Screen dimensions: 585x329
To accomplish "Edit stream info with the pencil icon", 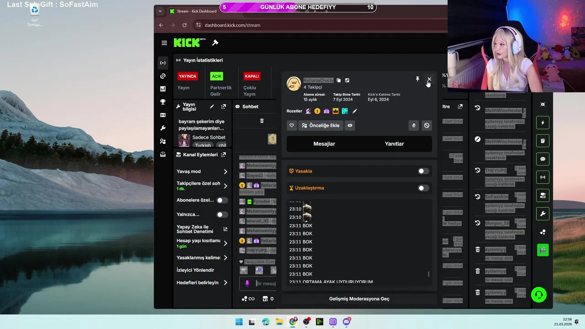I will (212, 106).
